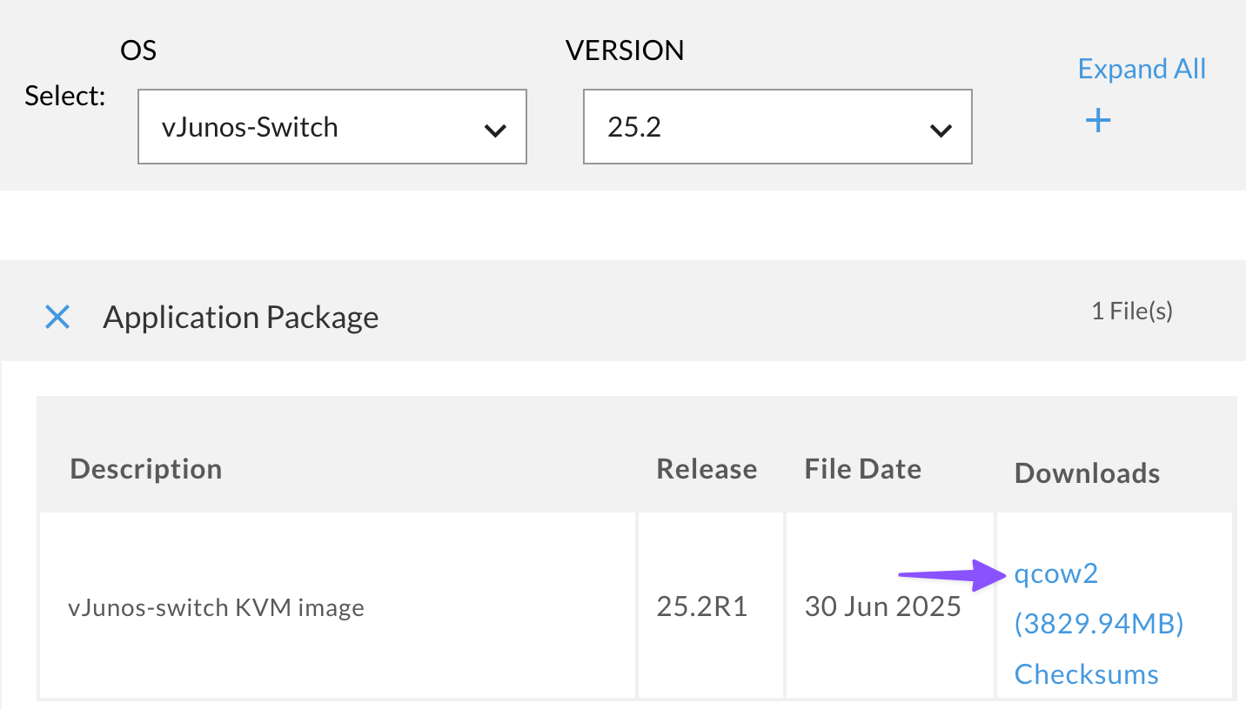Click the chevron on the OS selector
The image size is (1246, 710).
(x=495, y=131)
